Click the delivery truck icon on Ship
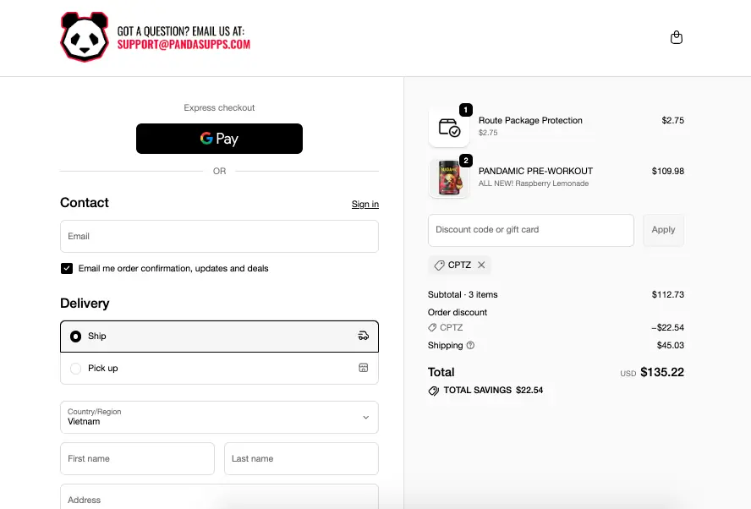This screenshot has height=509, width=751. coord(364,336)
